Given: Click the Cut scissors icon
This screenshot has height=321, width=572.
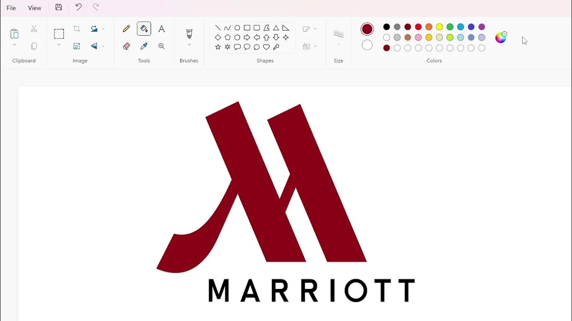Looking at the screenshot, I should click(x=34, y=29).
